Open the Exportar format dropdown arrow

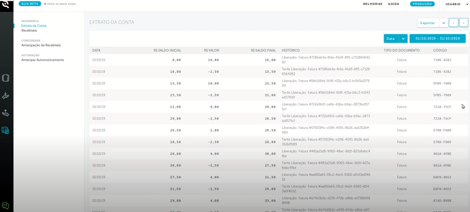coord(444,22)
